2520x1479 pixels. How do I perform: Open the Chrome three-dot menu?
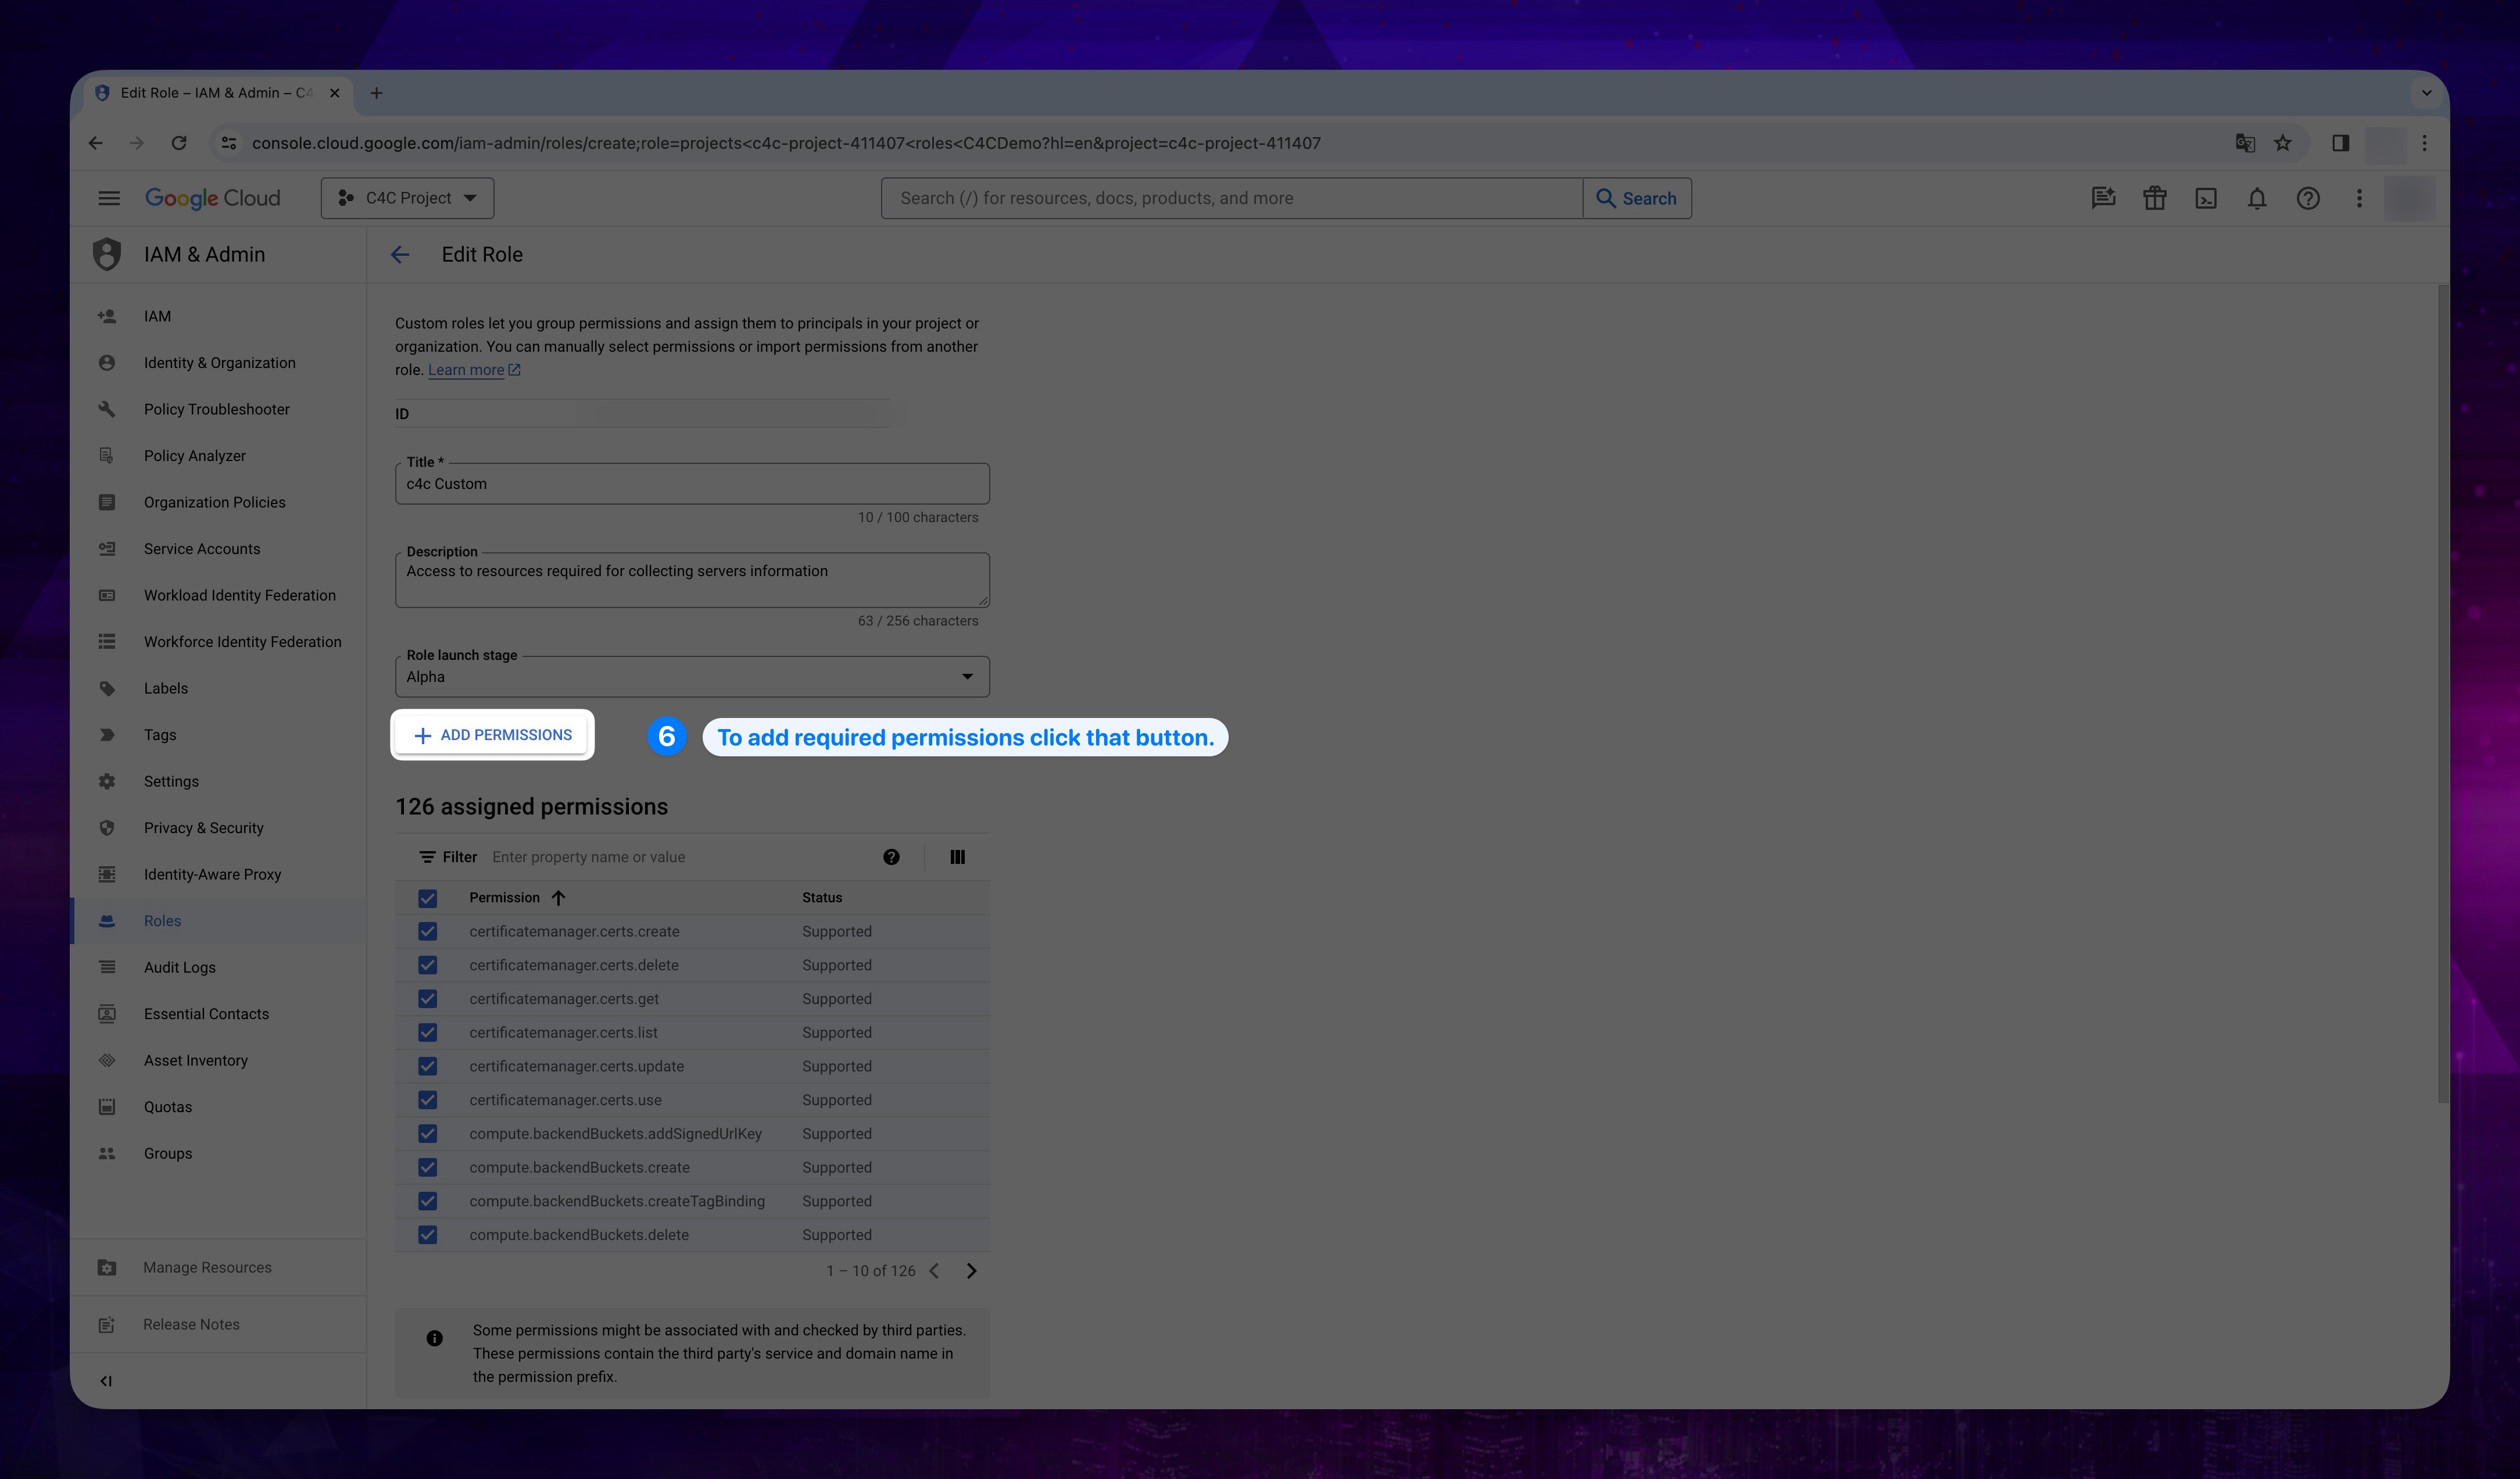tap(2424, 143)
